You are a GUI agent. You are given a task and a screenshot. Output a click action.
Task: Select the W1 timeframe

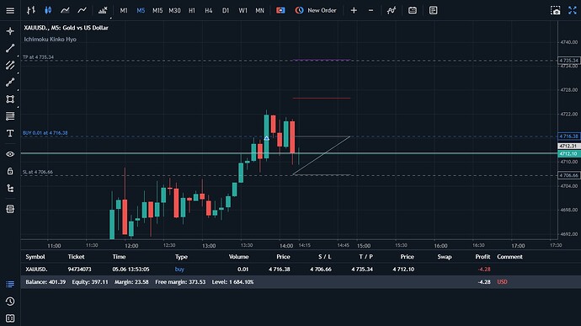click(x=243, y=10)
